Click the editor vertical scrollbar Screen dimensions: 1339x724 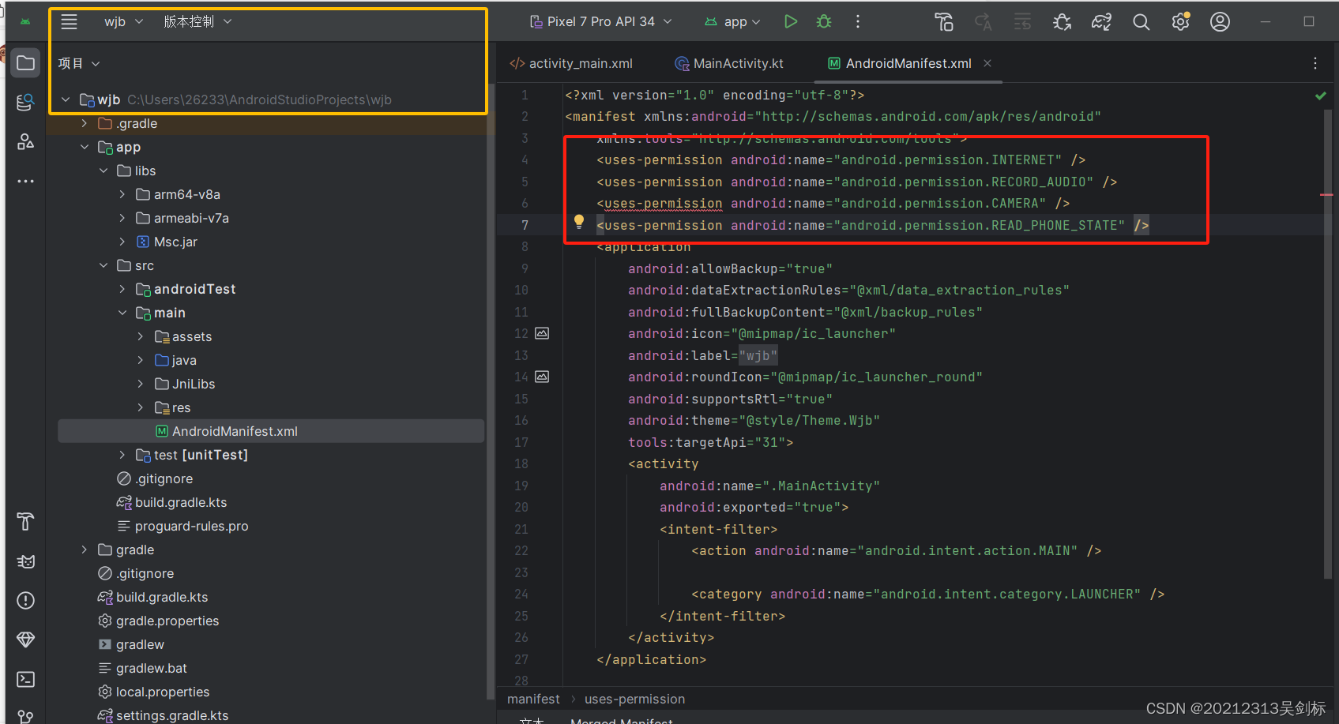pos(1328,343)
